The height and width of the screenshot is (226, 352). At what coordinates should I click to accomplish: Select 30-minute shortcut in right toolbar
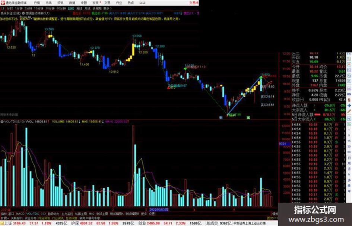(x=349, y=146)
